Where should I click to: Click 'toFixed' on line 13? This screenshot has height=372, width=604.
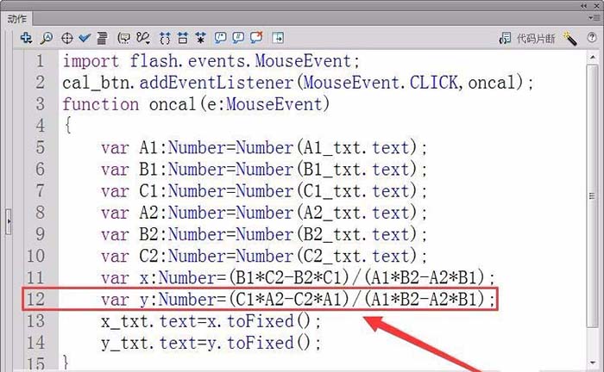(261, 321)
